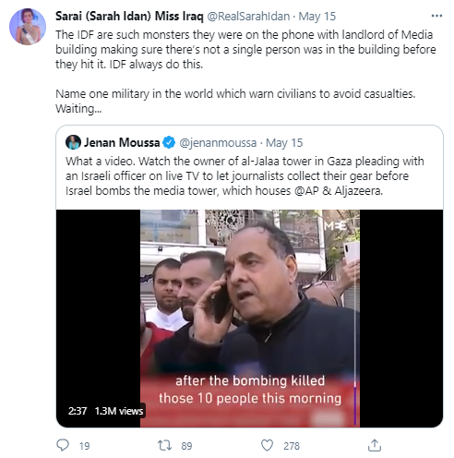Visit the @RealSarahIdan handle
This screenshot has height=458, width=454.
click(248, 17)
